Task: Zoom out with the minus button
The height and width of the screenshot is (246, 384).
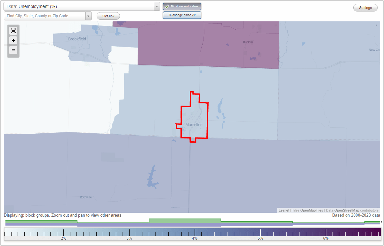Action: tap(13, 50)
